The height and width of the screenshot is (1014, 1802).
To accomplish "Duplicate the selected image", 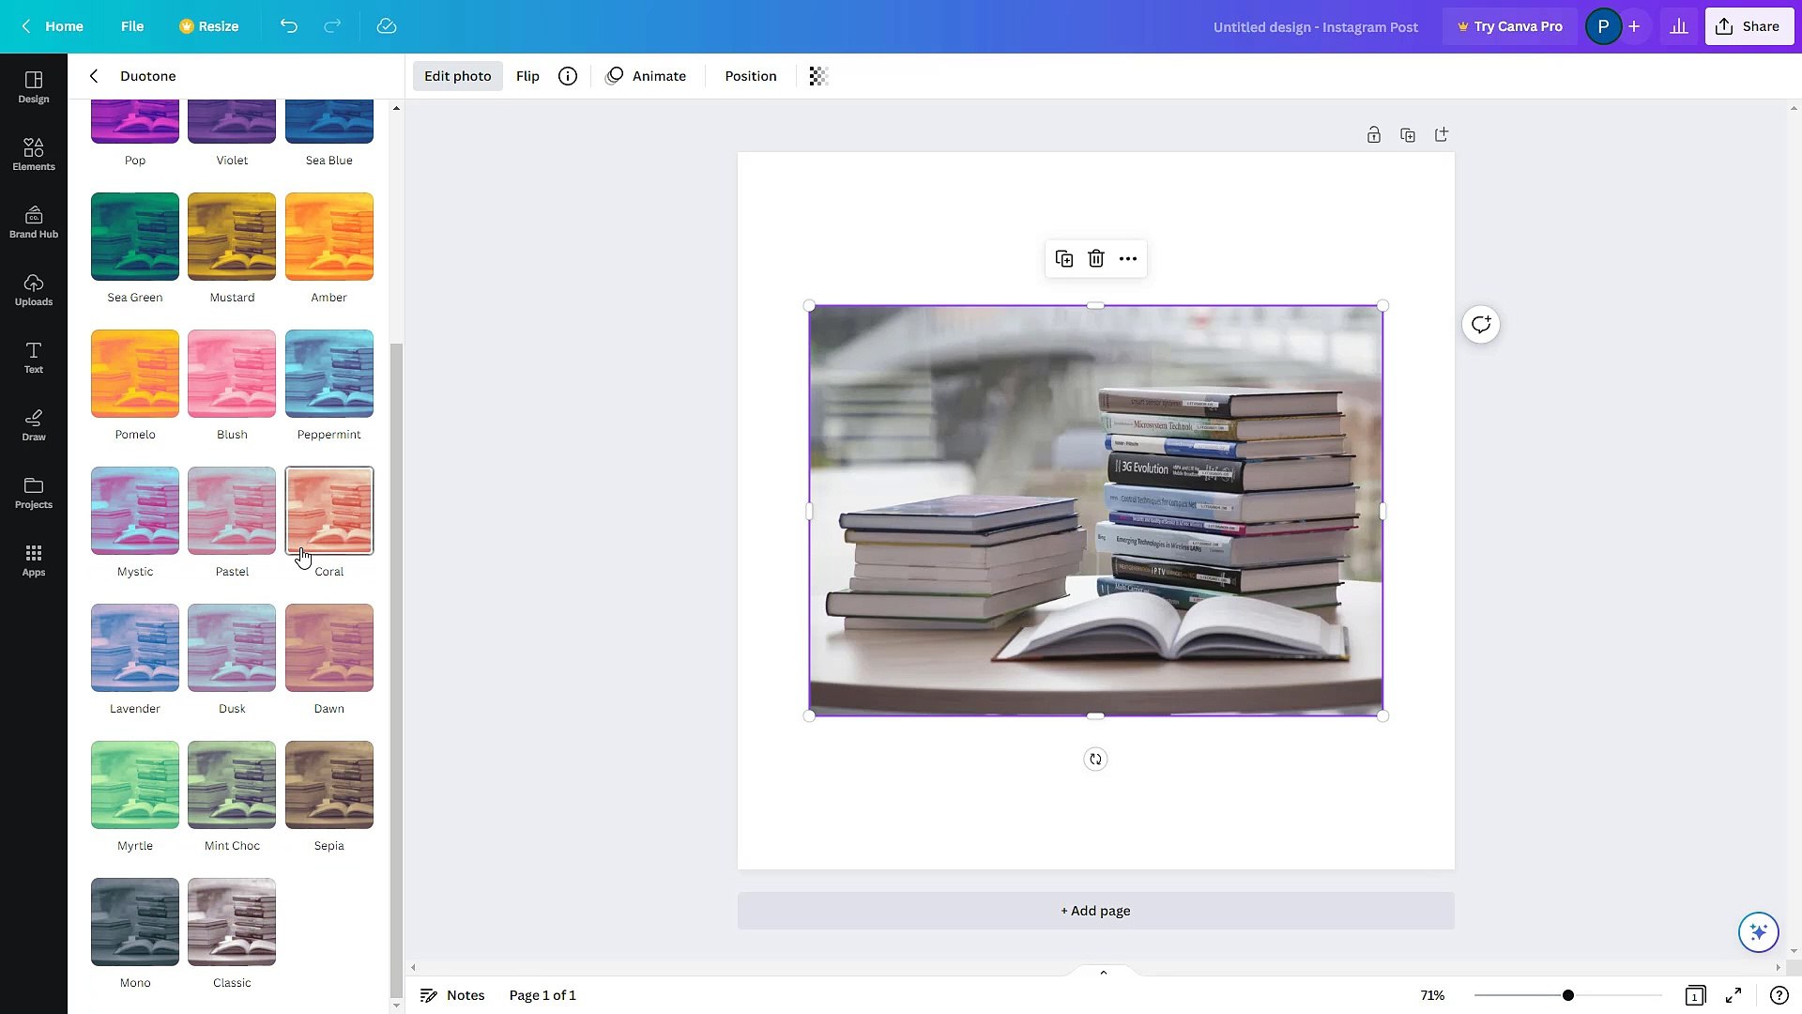I will click(1063, 258).
